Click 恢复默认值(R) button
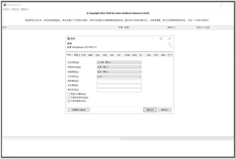 pos(79,110)
